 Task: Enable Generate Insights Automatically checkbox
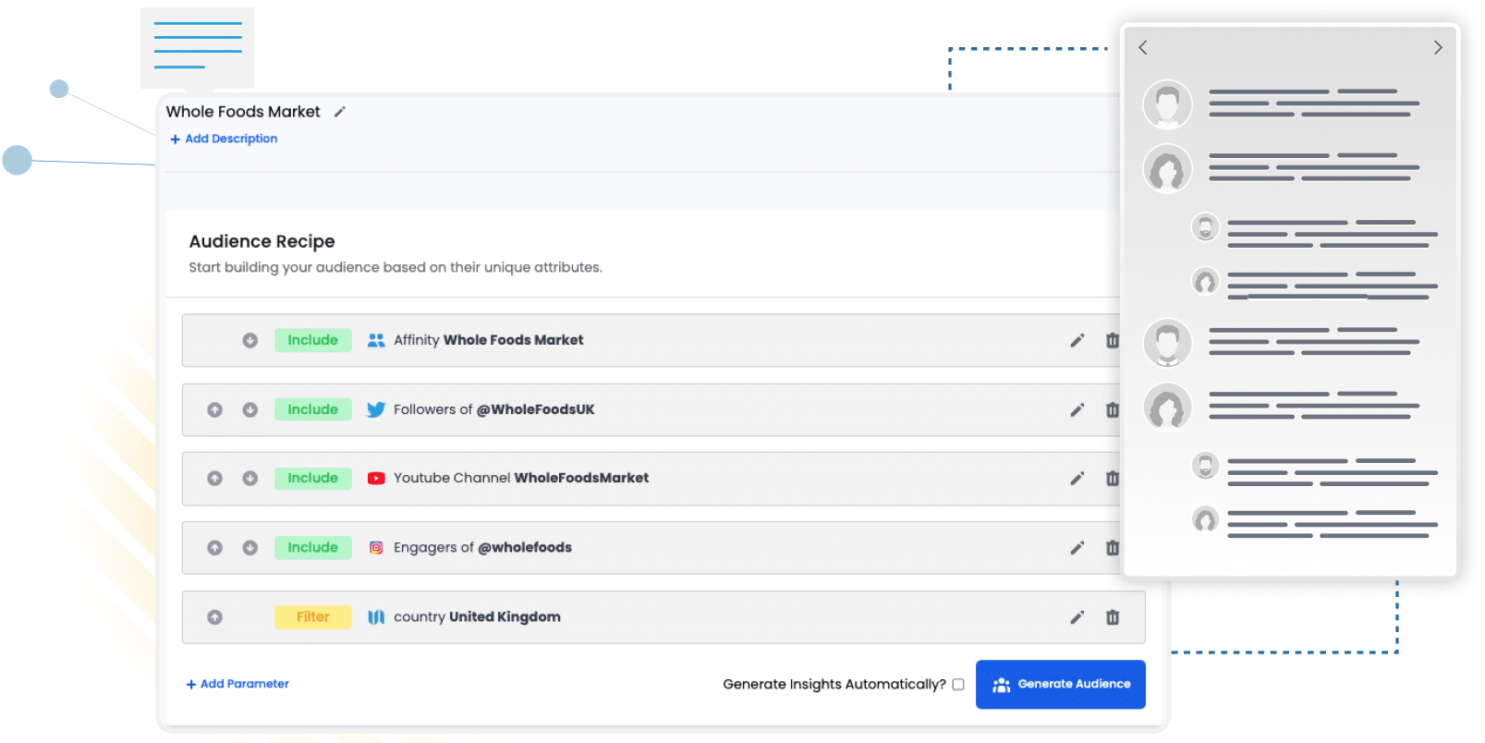click(958, 684)
